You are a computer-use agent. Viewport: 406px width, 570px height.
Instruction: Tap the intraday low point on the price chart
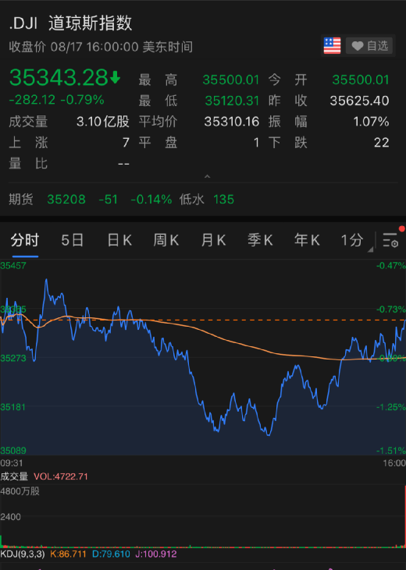click(x=269, y=434)
